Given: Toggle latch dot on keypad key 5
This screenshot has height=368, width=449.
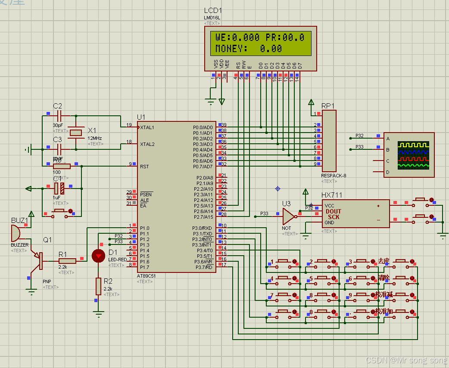Looking at the screenshot, I should (334, 278).
